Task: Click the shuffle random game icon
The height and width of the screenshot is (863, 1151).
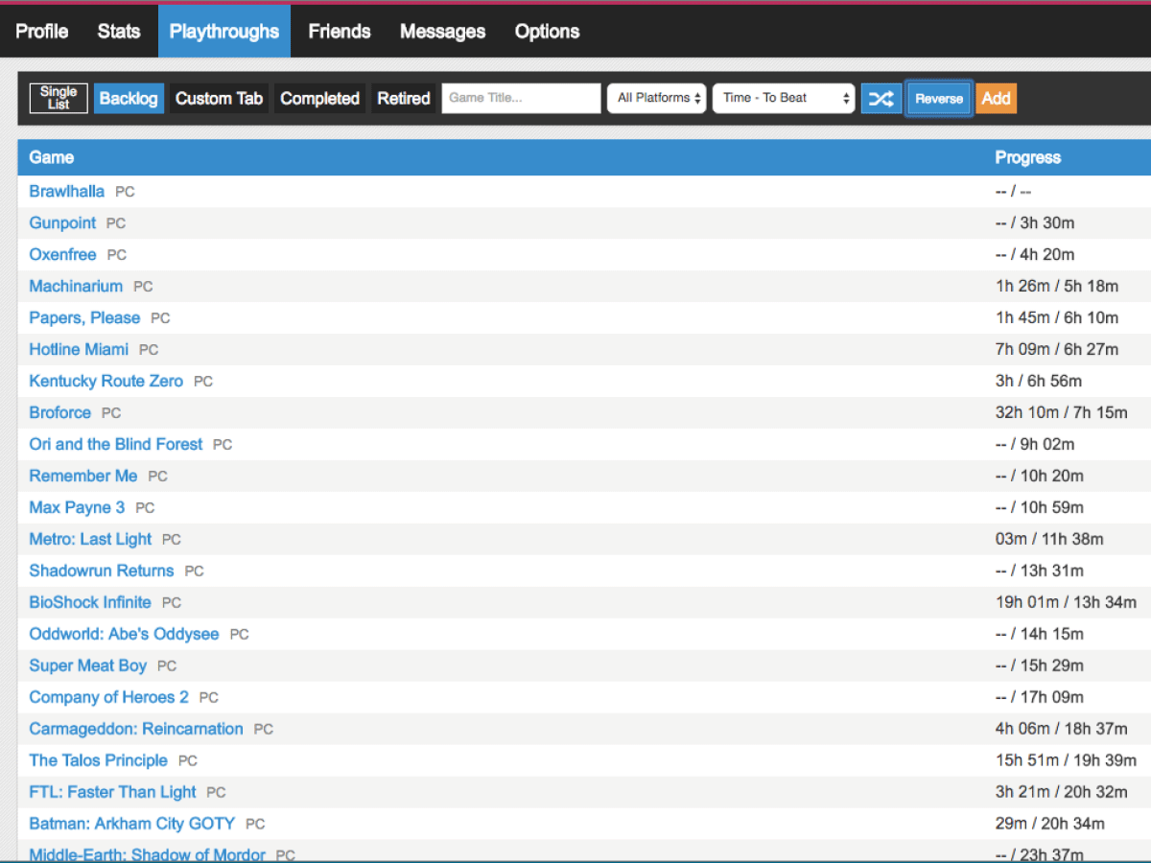Action: click(881, 98)
